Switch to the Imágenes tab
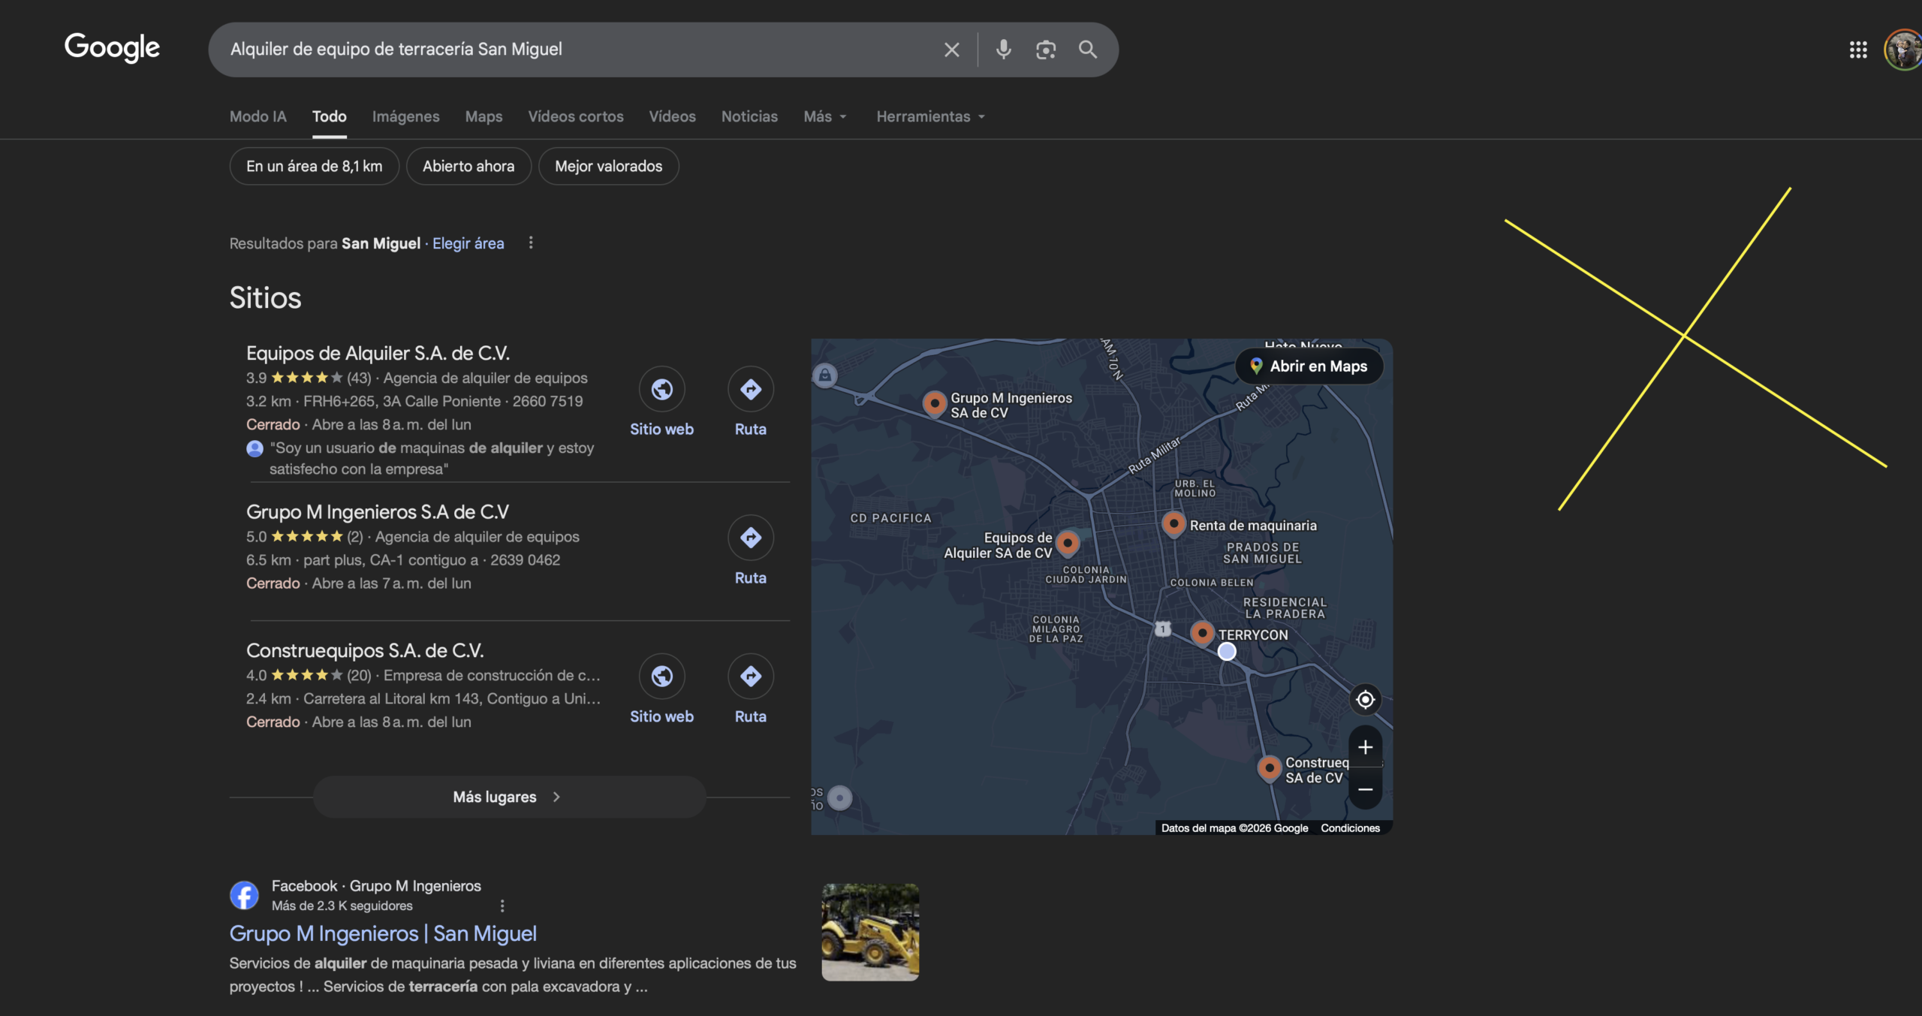 [x=405, y=116]
